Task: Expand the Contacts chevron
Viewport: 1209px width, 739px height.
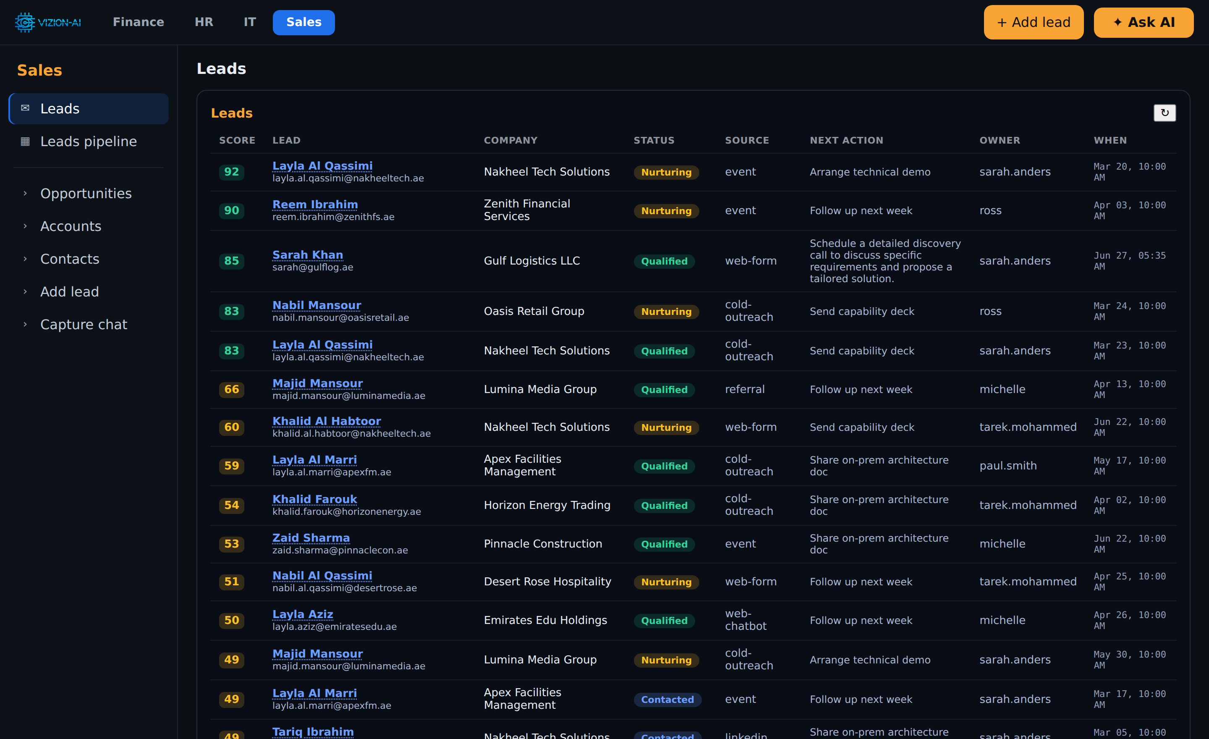Action: [25, 259]
